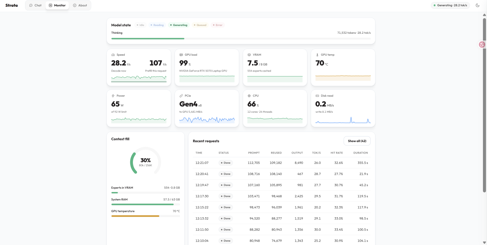The width and height of the screenshot is (487, 245).
Task: Click the PCIe link icon
Action: 181,96
